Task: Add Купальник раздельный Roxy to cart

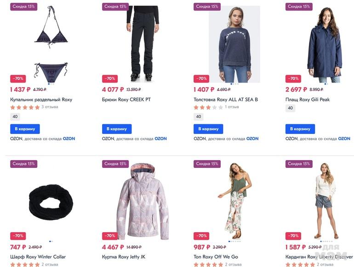Action: [25, 129]
